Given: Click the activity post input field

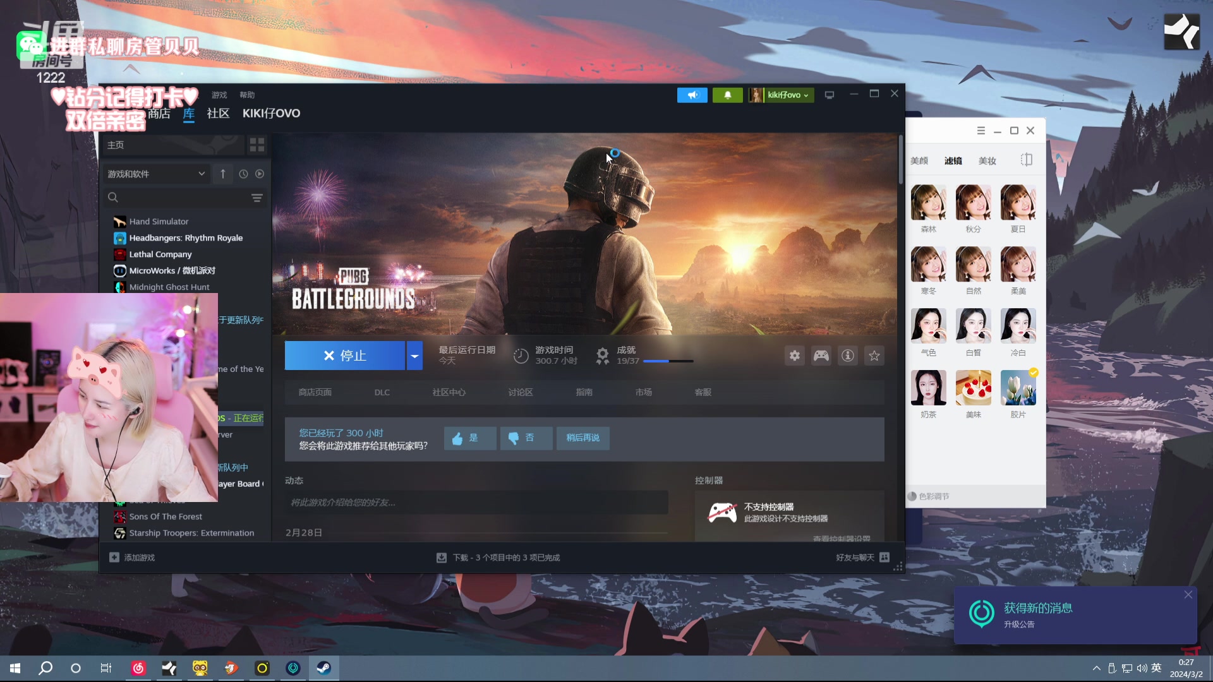Looking at the screenshot, I should coord(476,503).
